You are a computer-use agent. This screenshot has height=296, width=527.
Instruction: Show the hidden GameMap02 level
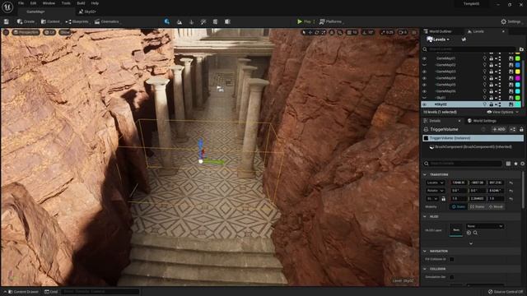pos(425,65)
